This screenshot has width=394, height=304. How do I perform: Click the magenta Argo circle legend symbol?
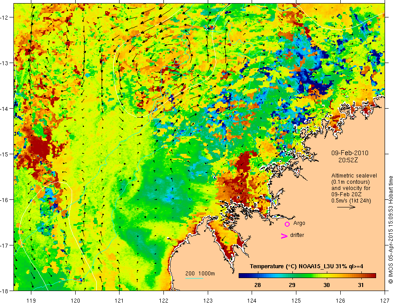tap(287, 224)
